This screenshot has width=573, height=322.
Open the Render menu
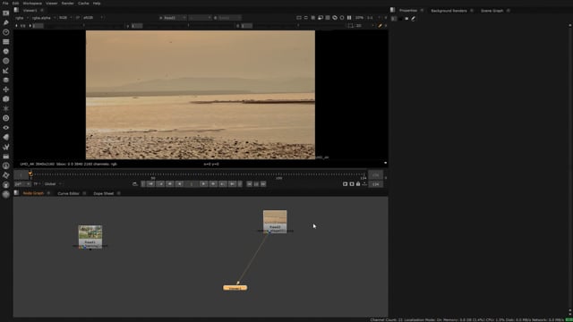coord(68,3)
